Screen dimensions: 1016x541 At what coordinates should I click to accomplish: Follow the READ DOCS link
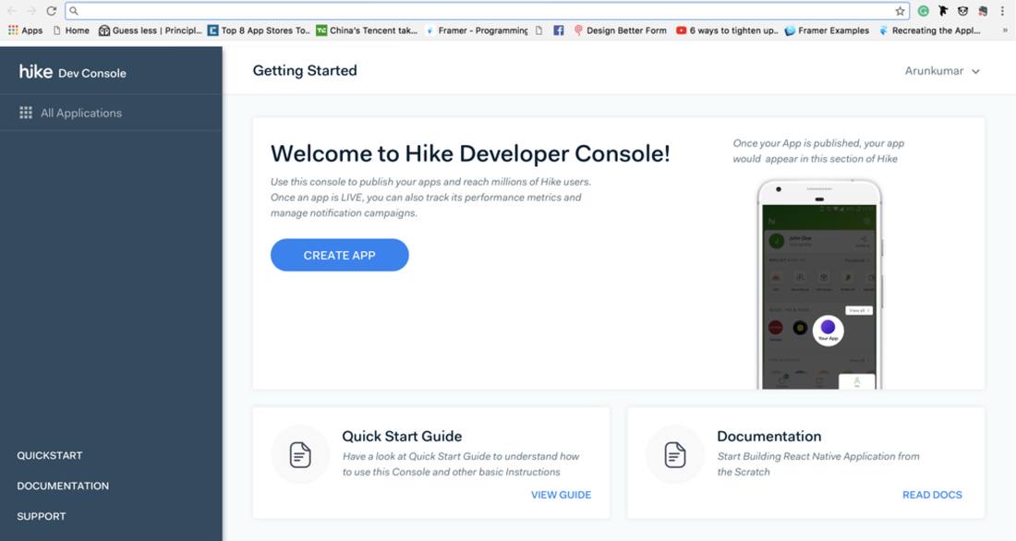[933, 495]
